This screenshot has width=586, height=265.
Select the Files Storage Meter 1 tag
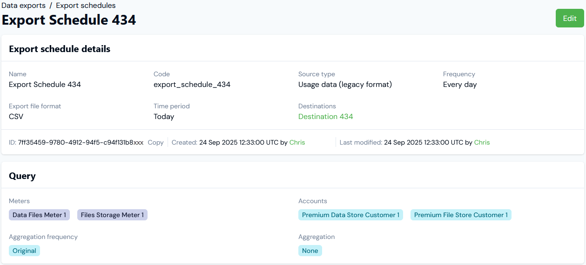(x=112, y=215)
